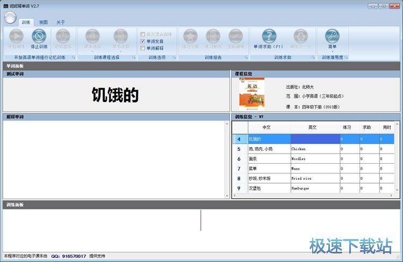Click the 退出程序 power icon
403x262 pixels.
[x=62, y=37]
